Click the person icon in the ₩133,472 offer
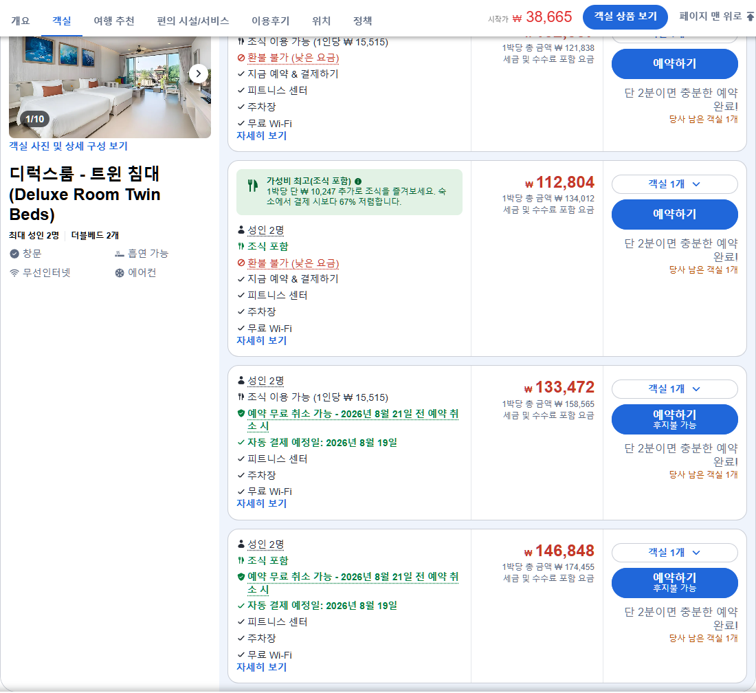Viewport: 756px width, 693px height. pos(241,380)
